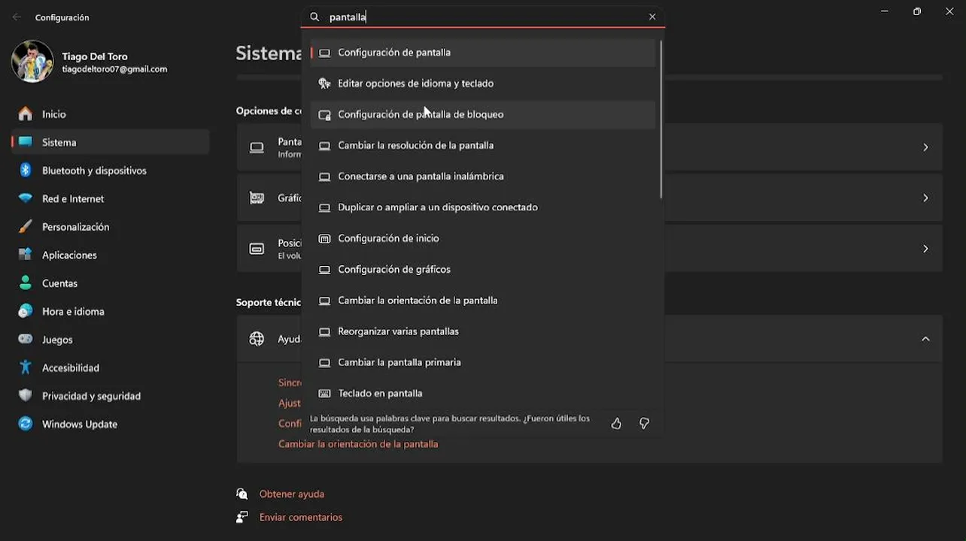Open Bluetooth y dispositivos settings
The height and width of the screenshot is (541, 966).
point(94,171)
